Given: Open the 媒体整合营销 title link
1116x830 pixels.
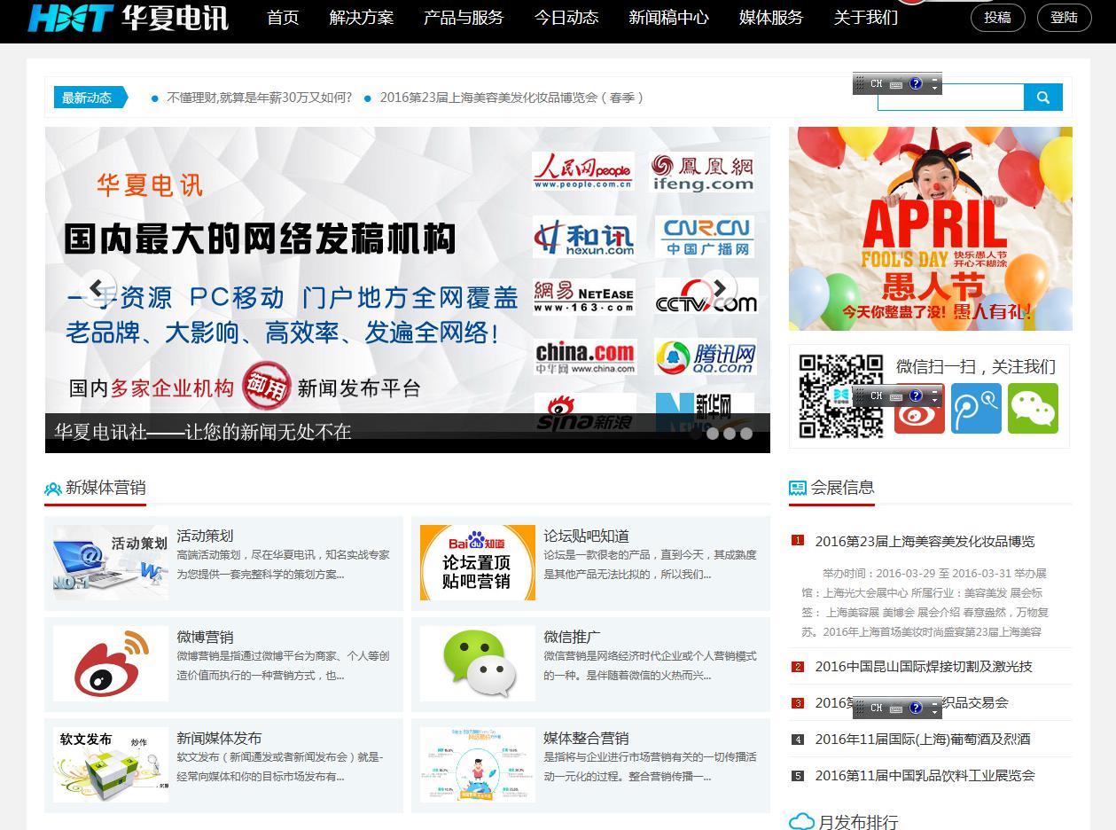Looking at the screenshot, I should pos(587,738).
